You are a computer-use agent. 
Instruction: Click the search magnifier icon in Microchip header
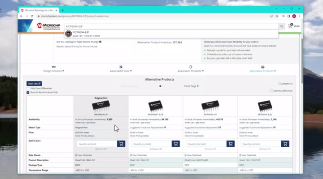[x=281, y=26]
